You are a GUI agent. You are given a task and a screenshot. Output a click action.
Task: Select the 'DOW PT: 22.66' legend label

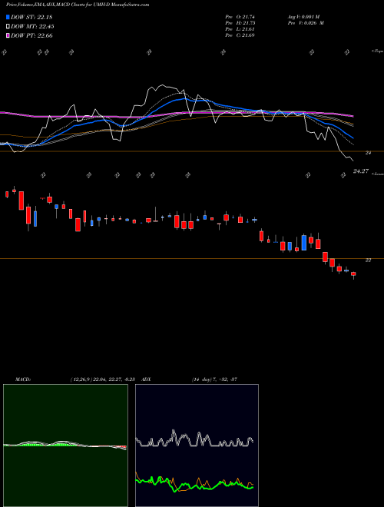pos(31,35)
